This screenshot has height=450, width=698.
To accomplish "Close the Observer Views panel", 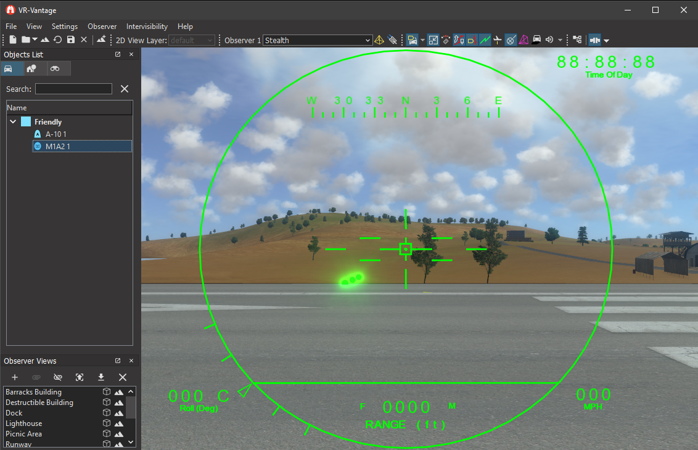I will click(x=131, y=361).
